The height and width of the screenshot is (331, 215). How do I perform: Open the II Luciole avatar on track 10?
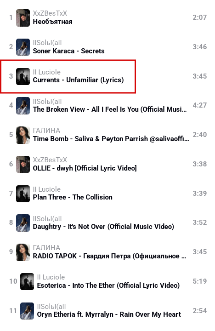click(x=27, y=282)
